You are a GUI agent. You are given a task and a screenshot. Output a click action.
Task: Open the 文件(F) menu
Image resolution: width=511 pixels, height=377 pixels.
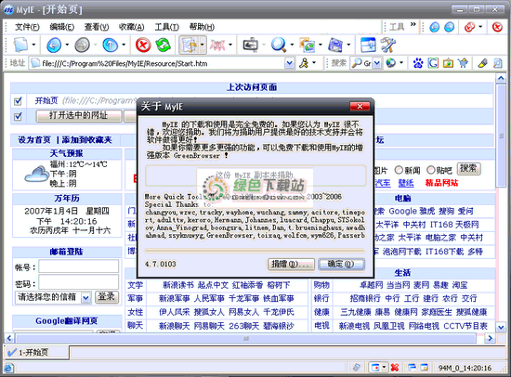[x=27, y=27]
